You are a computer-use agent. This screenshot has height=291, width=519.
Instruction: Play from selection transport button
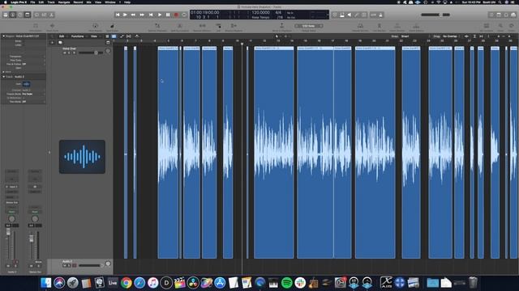tap(125, 15)
